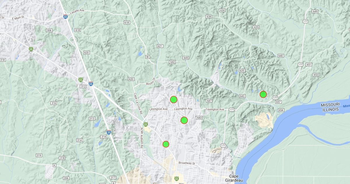Click the route W shield
This screenshot has width=350, height=184.
pos(148,57)
